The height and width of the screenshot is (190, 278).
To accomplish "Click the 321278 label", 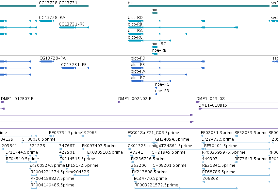I will click(37, 146).
